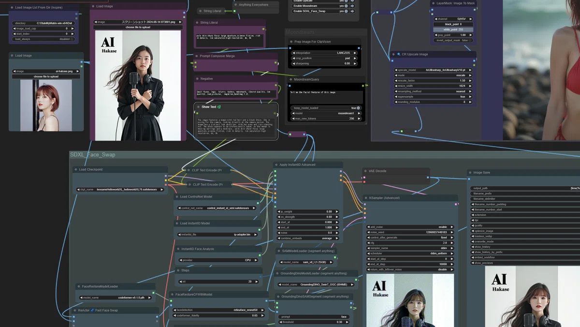Open model moondream1 combo
The width and height of the screenshot is (580, 327).
click(x=326, y=113)
